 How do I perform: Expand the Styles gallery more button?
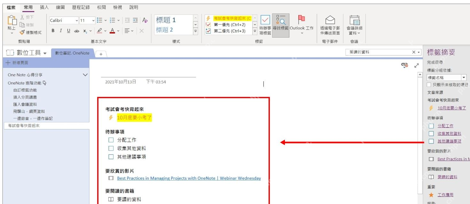click(x=195, y=31)
